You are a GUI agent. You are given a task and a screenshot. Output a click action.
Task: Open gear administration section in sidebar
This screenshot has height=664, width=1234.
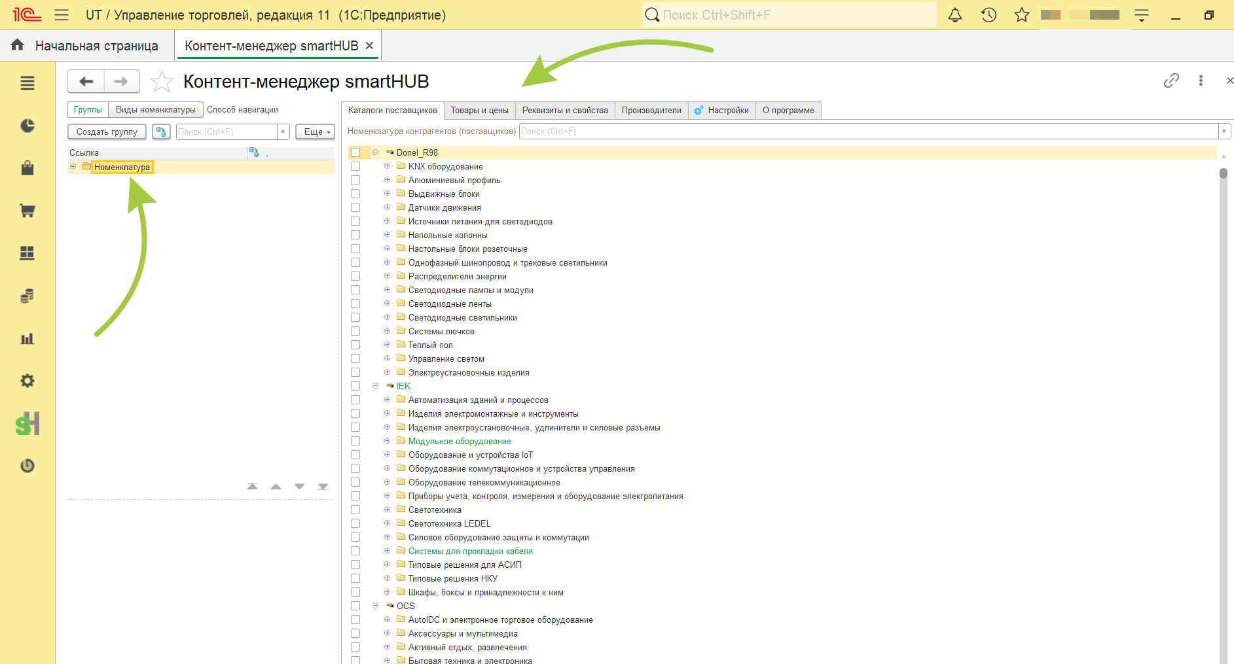(27, 381)
